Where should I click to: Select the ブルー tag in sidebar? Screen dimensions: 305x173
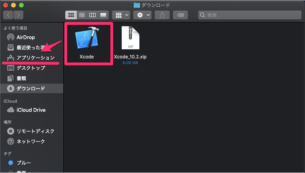coord(32,163)
